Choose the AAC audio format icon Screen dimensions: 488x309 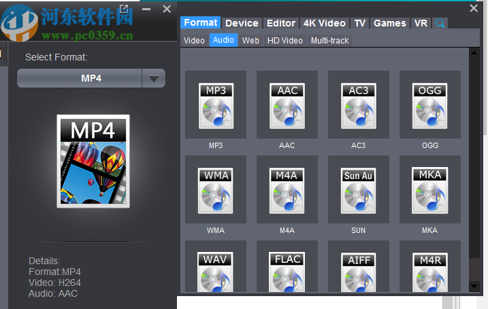click(287, 105)
